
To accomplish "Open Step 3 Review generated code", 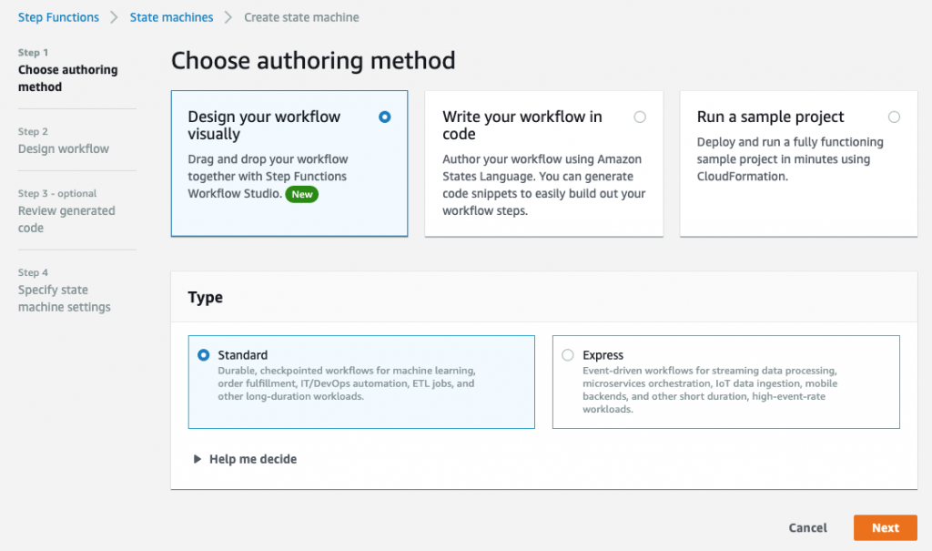I will (x=66, y=219).
